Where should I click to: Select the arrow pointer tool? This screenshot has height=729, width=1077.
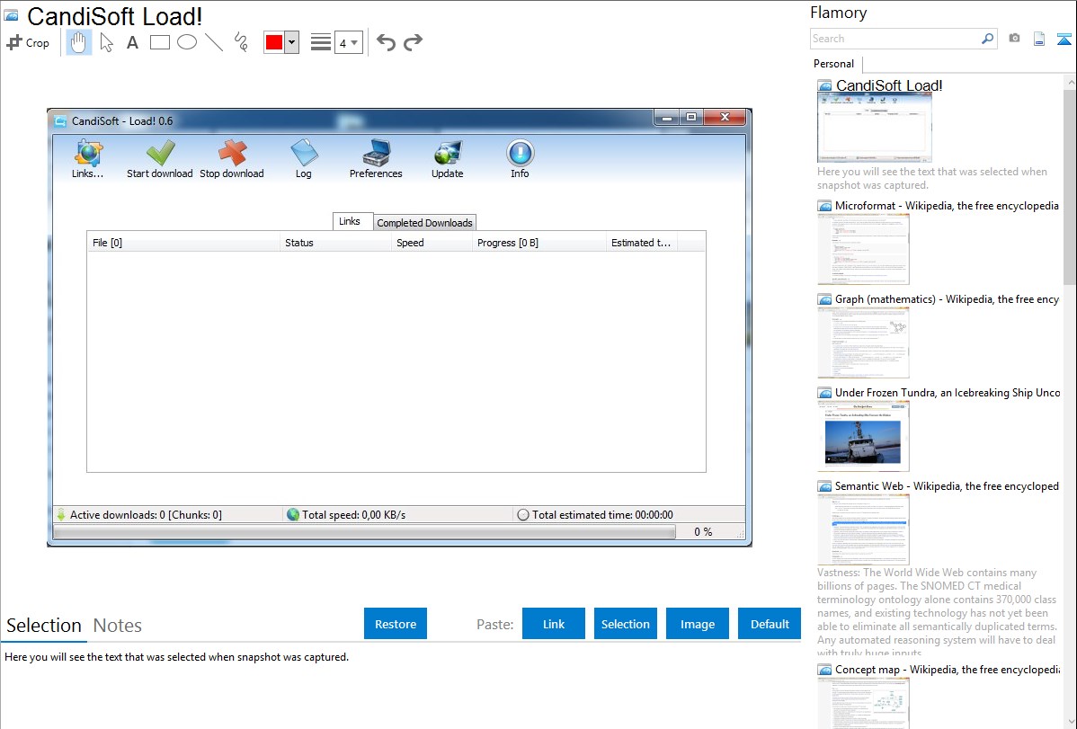tap(106, 42)
